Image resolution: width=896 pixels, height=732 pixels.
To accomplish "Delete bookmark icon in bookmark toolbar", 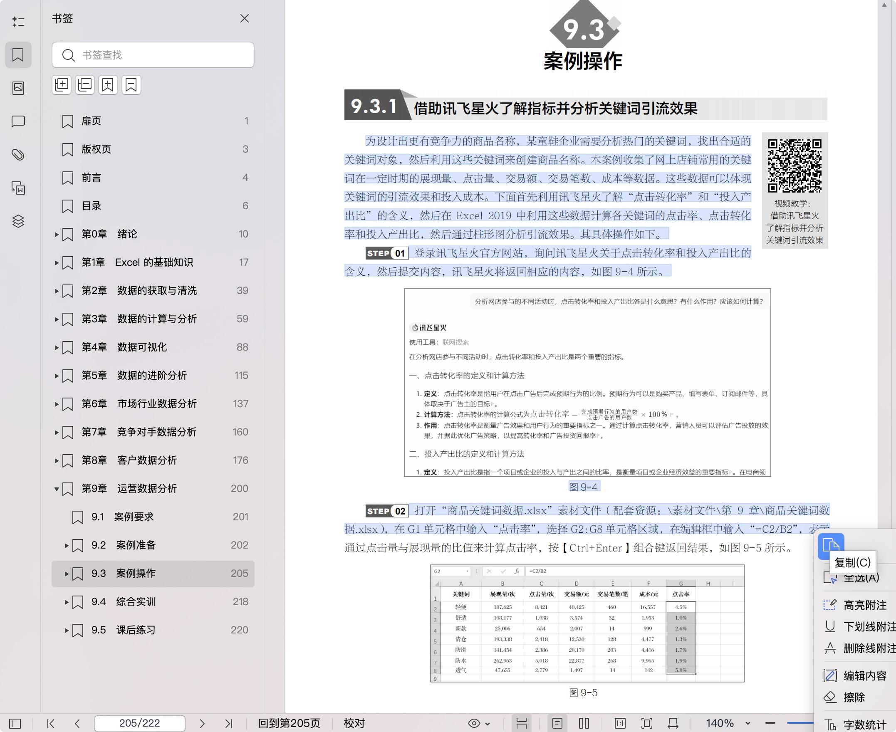I will [131, 85].
